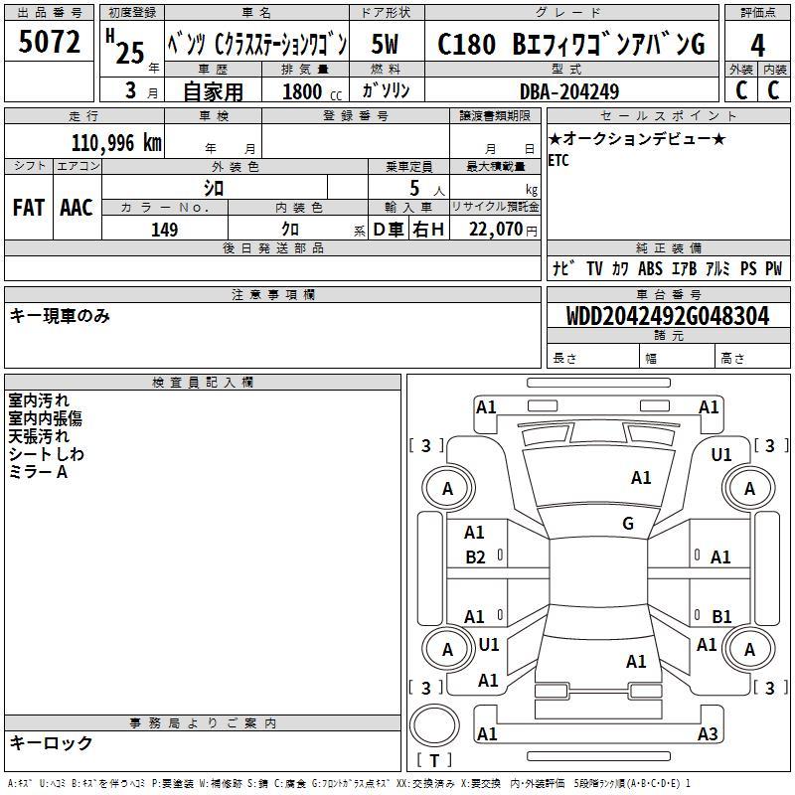Select the G mark on the windshield
The width and height of the screenshot is (795, 795).
[x=627, y=524]
